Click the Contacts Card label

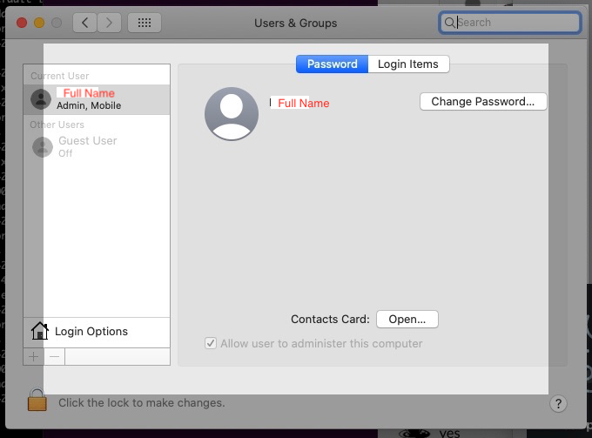330,320
